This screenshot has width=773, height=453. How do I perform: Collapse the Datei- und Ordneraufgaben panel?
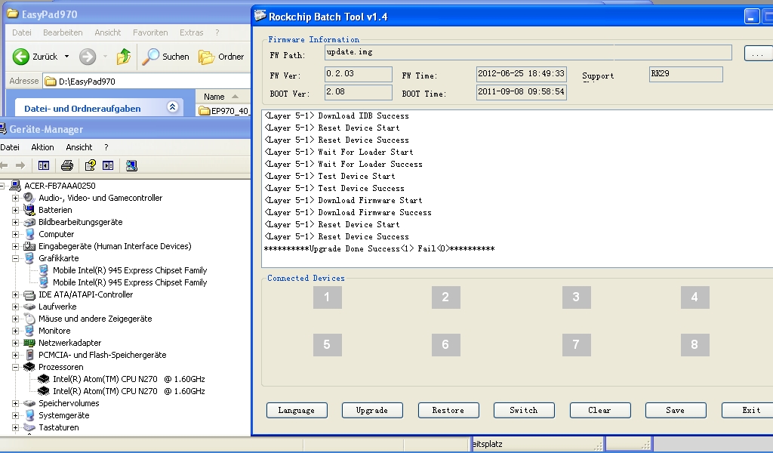172,108
